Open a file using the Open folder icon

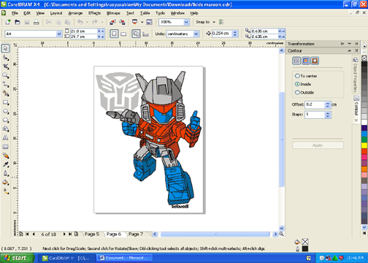18,22
